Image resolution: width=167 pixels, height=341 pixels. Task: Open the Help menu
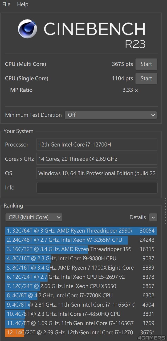tap(23, 4)
